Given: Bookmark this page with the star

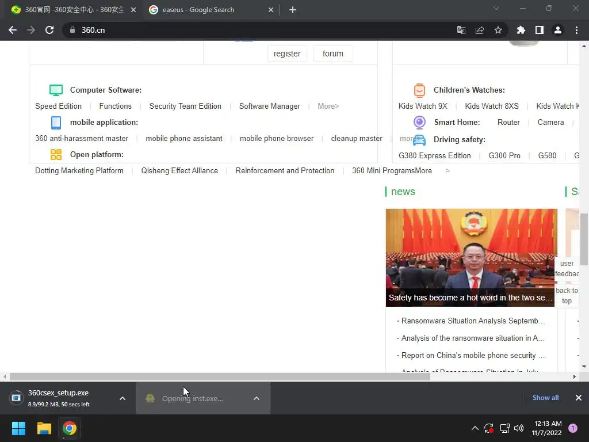Looking at the screenshot, I should (498, 30).
